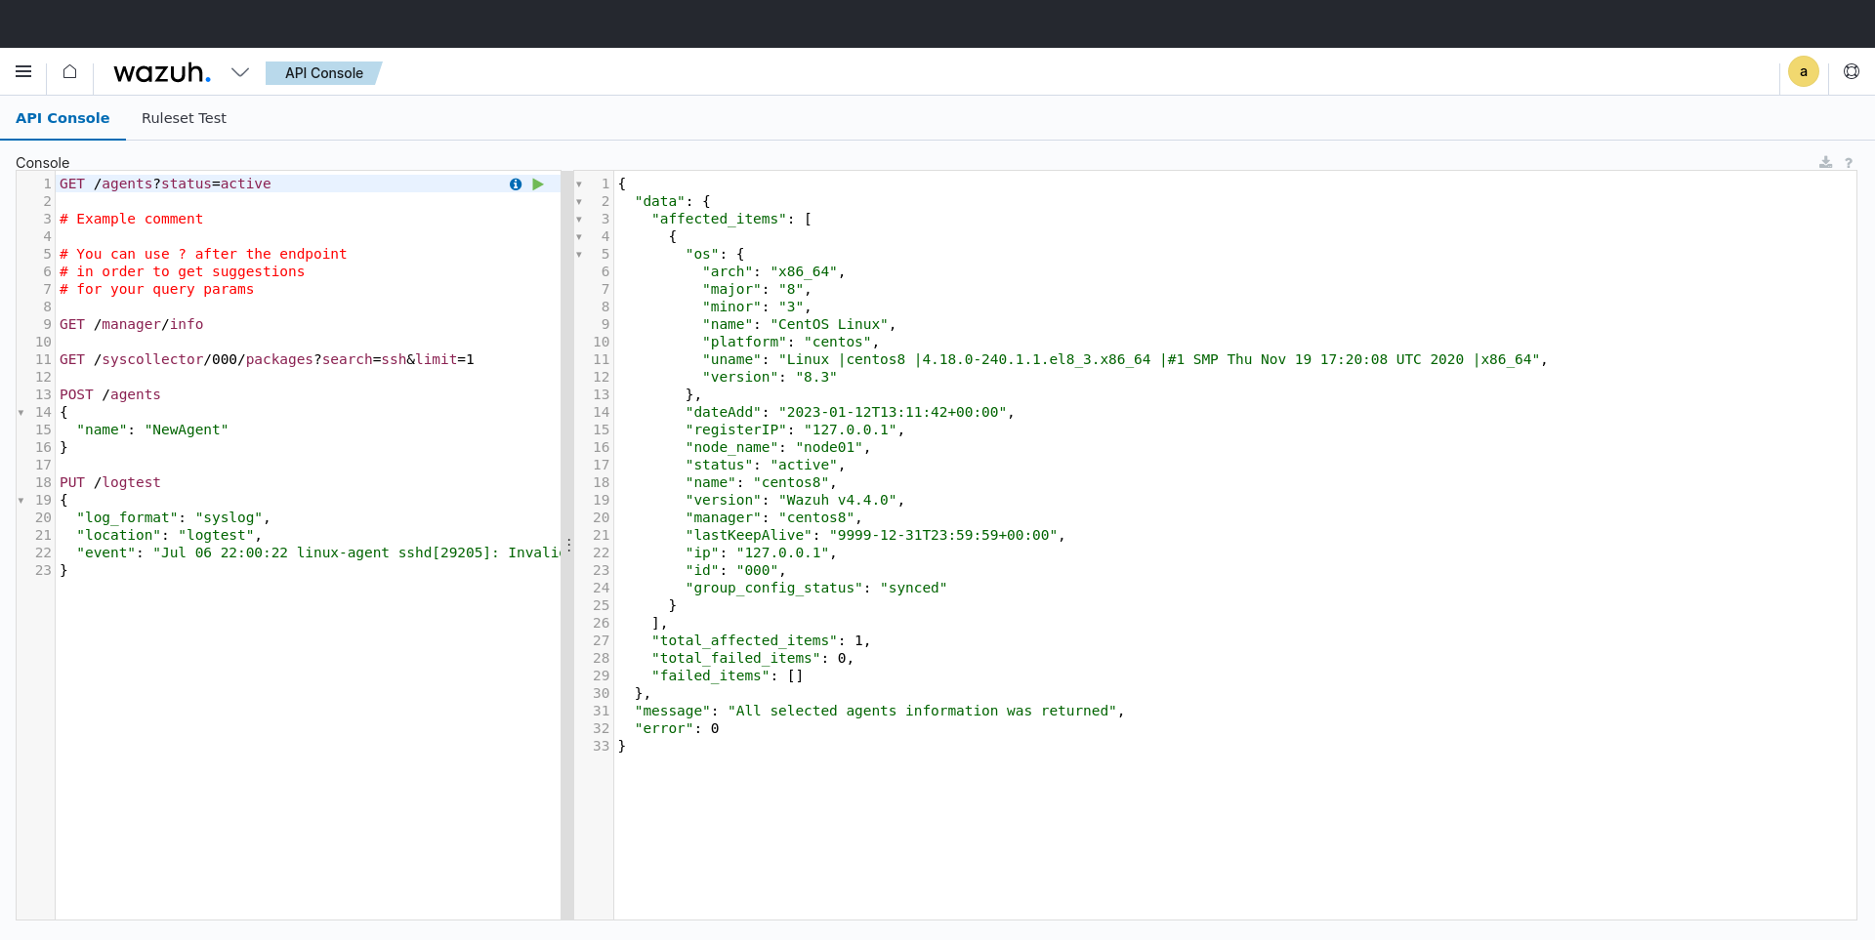Screen dimensions: 1875x940
Task: Collapse the os object in the response panel
Action: (x=578, y=255)
